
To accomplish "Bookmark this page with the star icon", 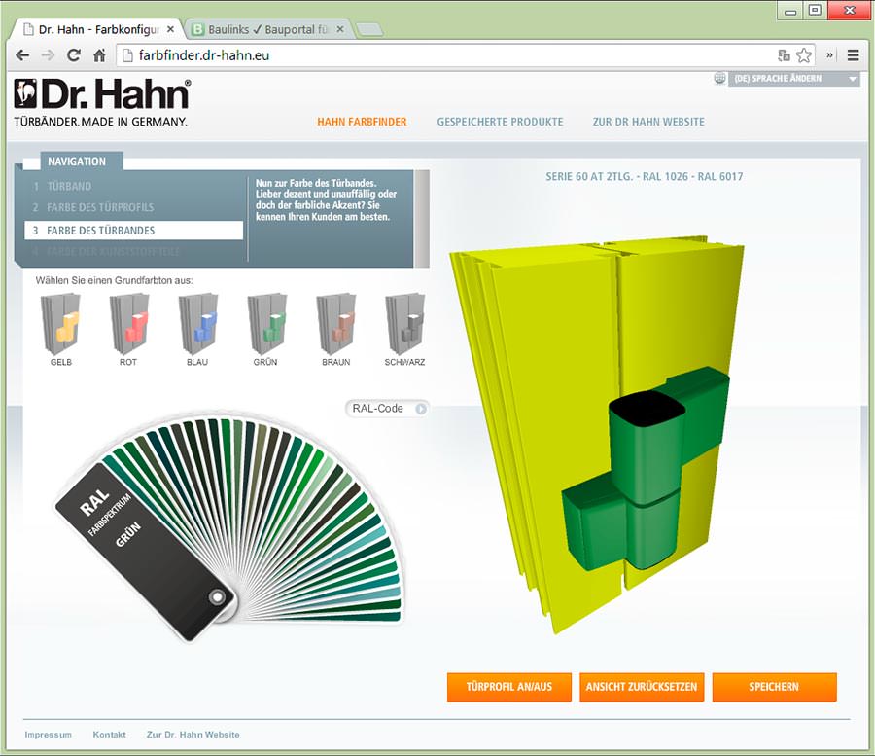I will (x=804, y=55).
